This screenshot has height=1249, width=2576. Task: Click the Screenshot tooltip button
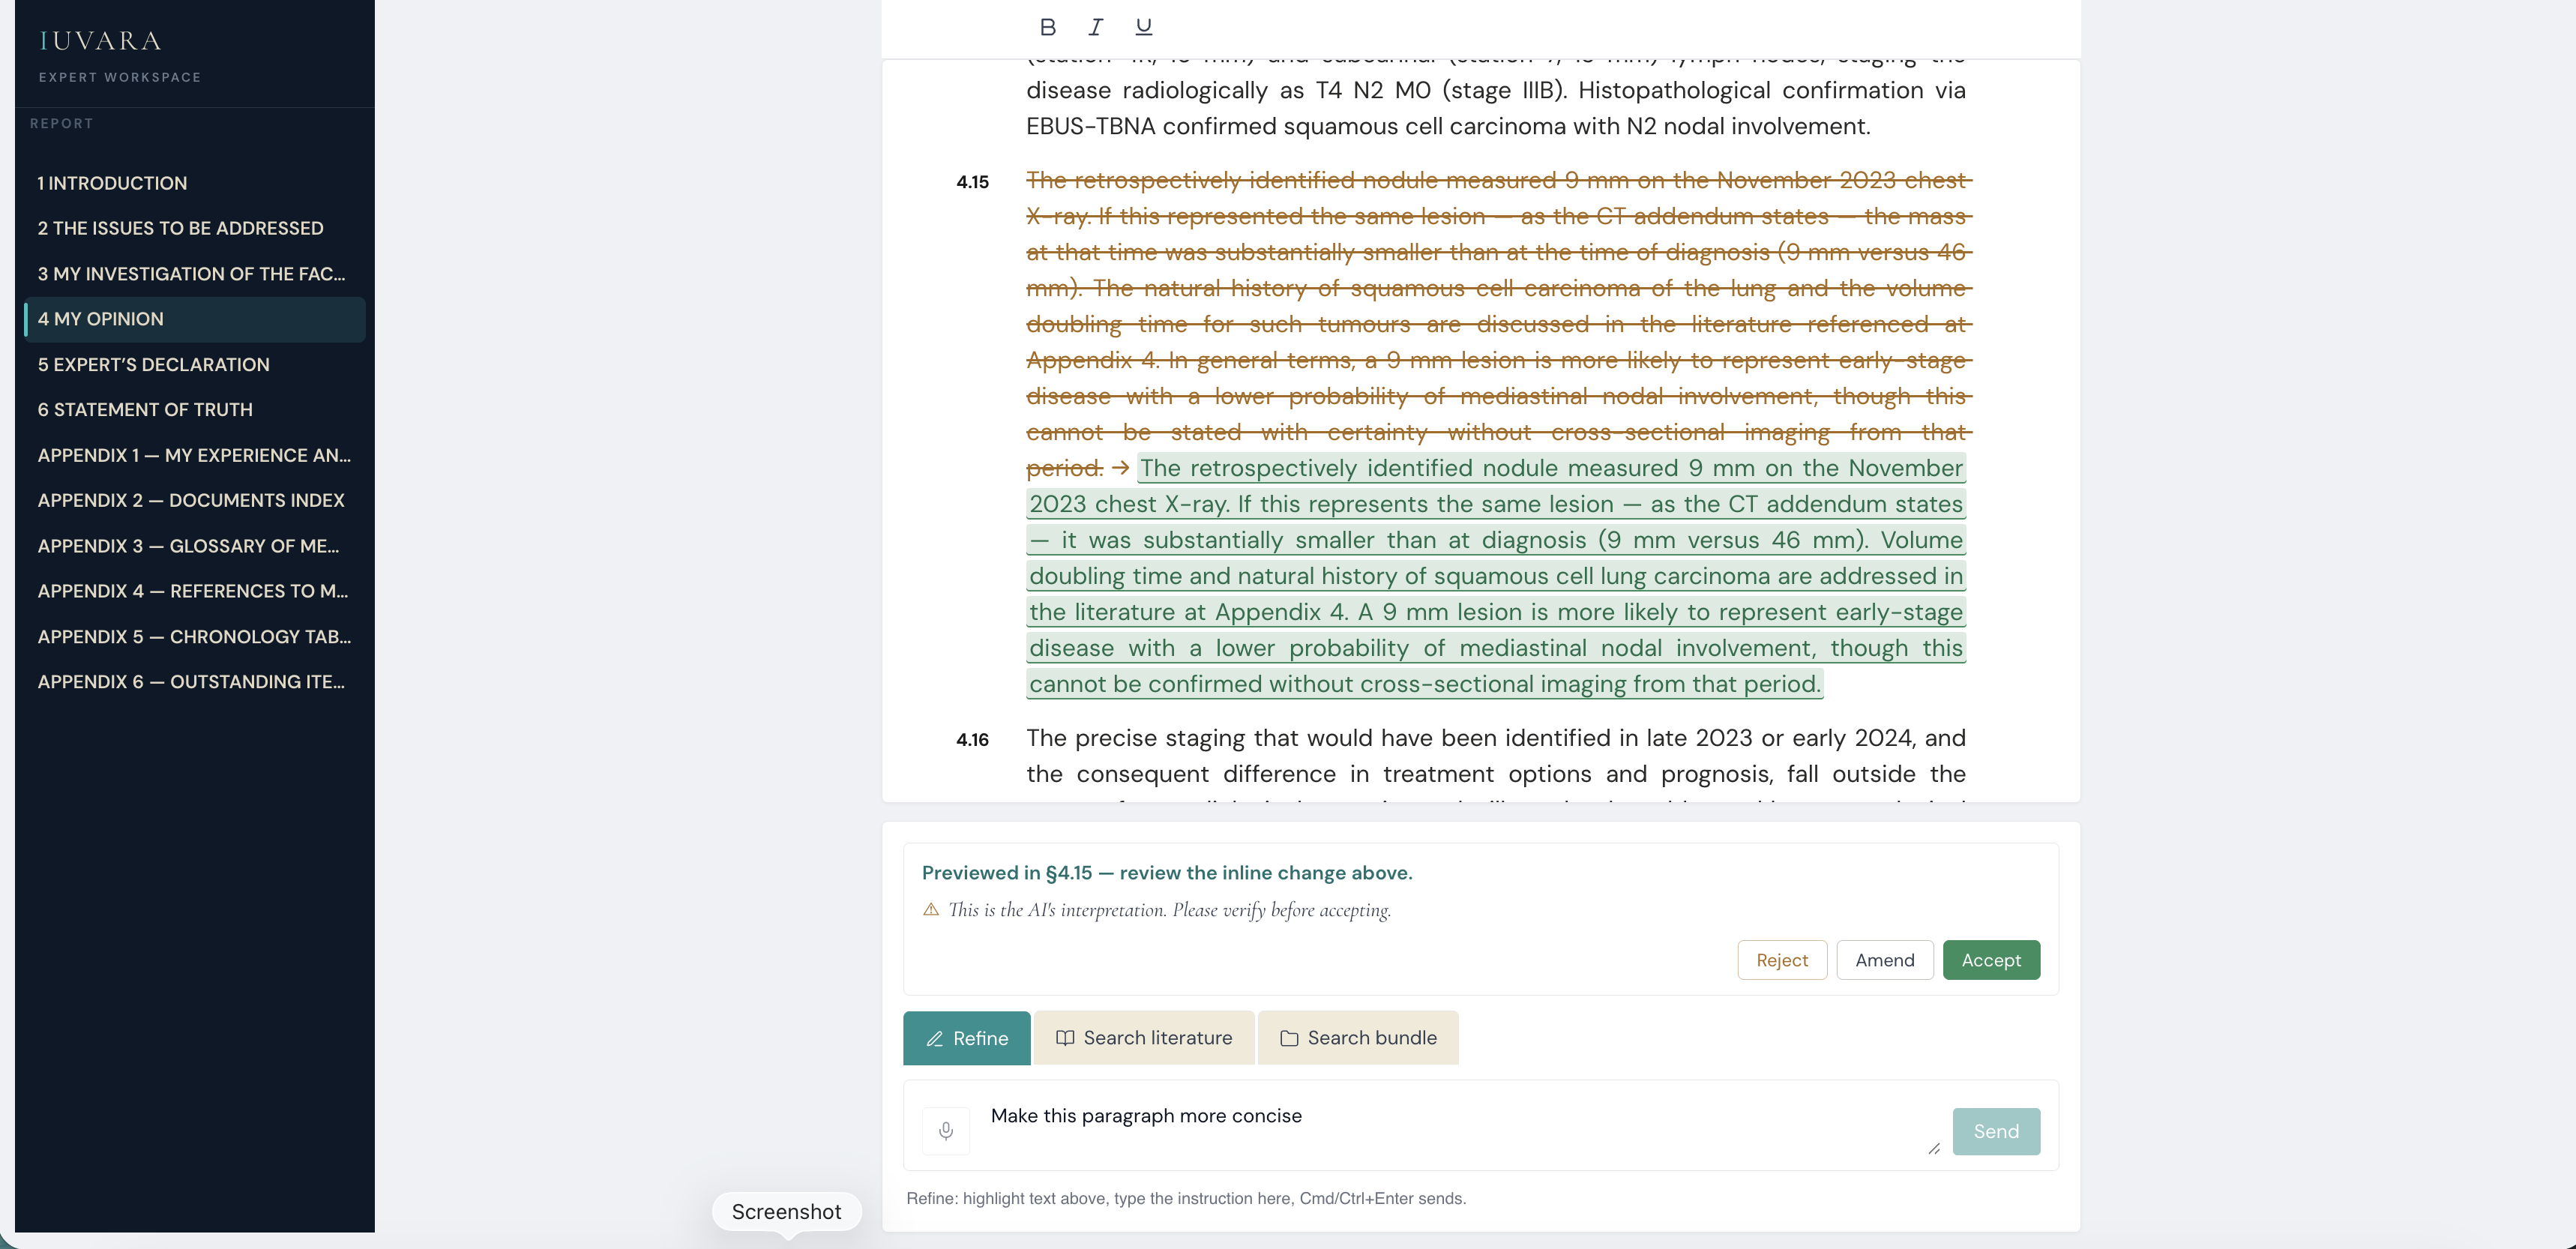pos(786,1212)
